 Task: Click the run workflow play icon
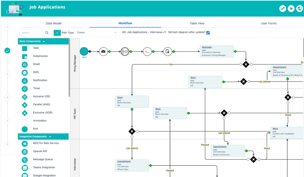click(291, 9)
